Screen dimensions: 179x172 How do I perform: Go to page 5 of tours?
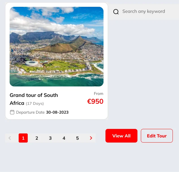[77, 138]
